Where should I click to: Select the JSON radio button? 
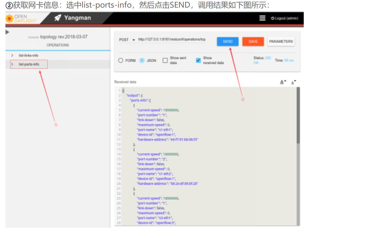[142, 60]
